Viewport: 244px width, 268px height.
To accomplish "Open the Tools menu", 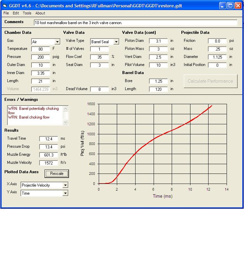I will 27,13.
